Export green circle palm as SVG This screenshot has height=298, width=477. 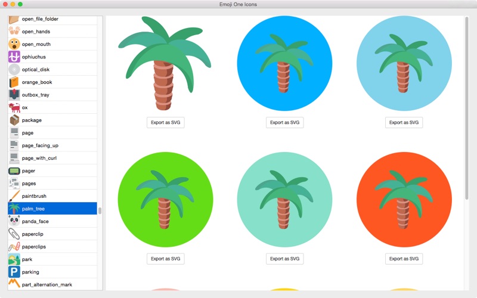click(x=166, y=259)
